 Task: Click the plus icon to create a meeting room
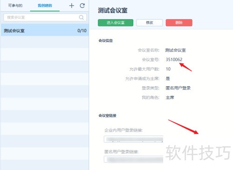pyautogui.click(x=72, y=6)
